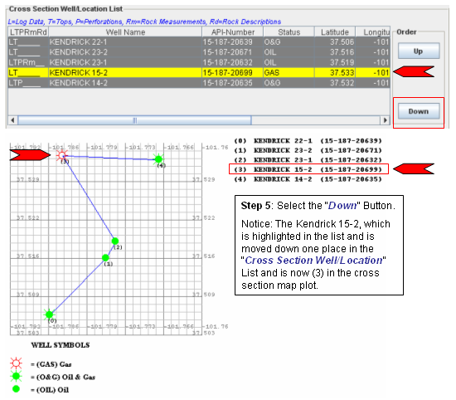The width and height of the screenshot is (456, 400).
Task: Click the well (0) marker on map
Action: (x=50, y=315)
